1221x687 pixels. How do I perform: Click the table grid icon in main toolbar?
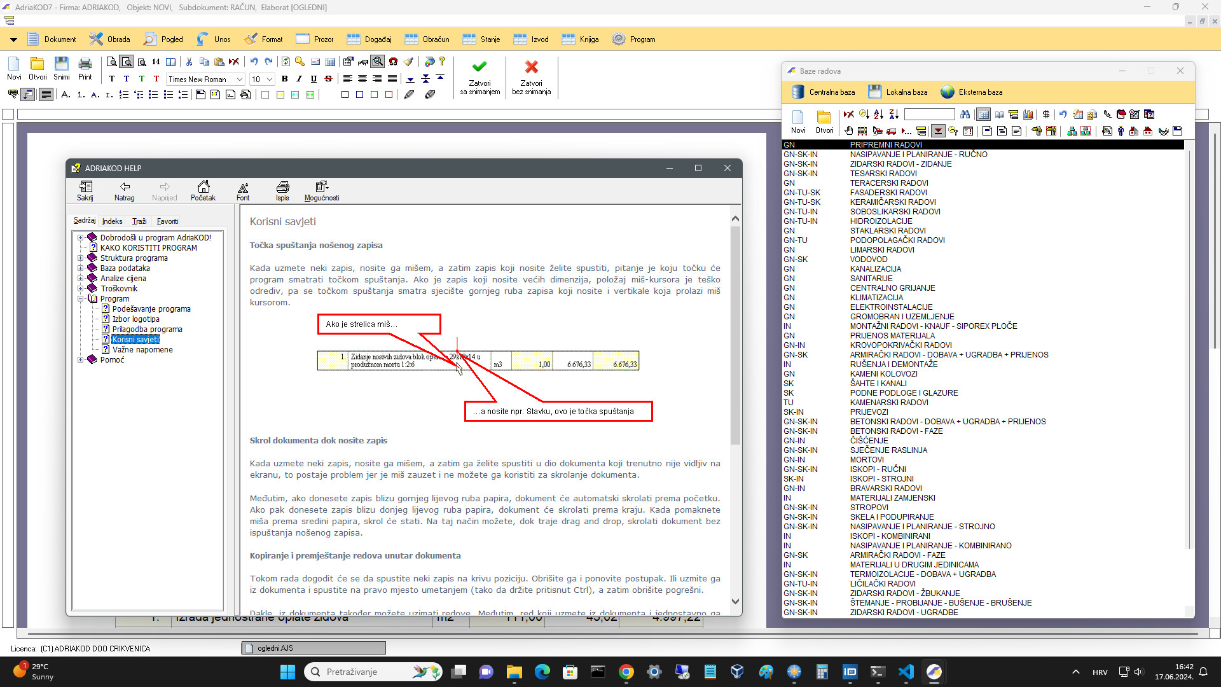point(330,62)
